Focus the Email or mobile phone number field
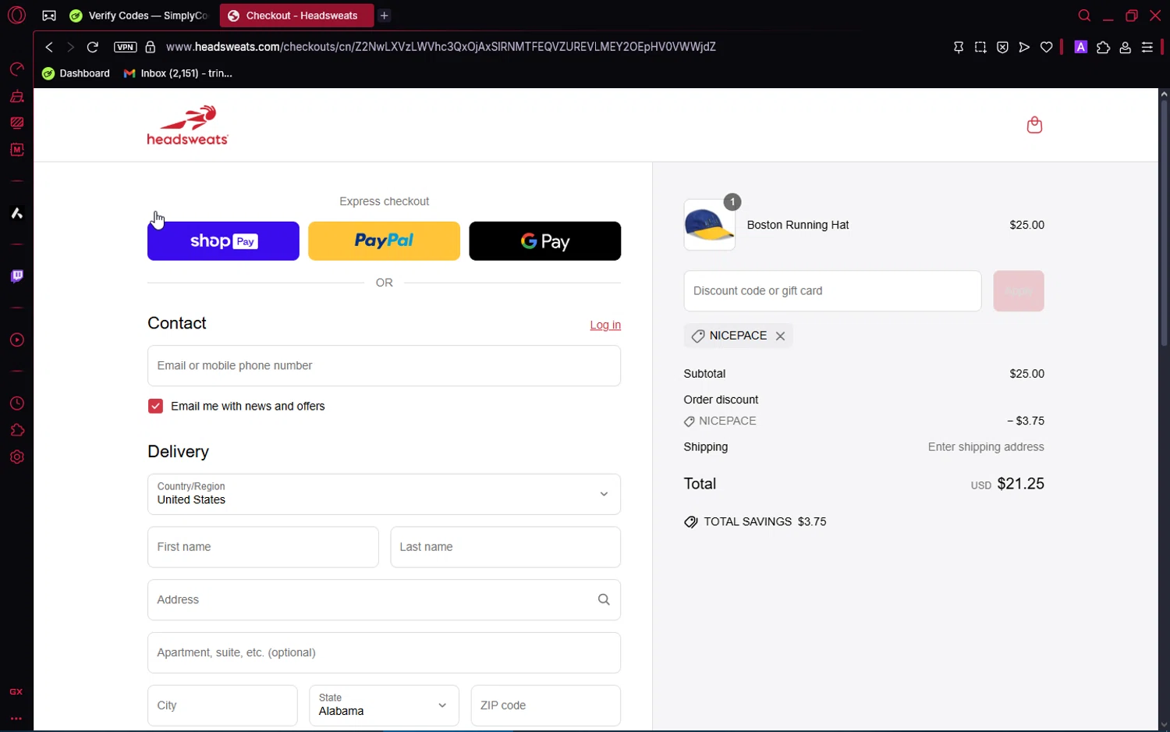The width and height of the screenshot is (1170, 732). pyautogui.click(x=384, y=366)
